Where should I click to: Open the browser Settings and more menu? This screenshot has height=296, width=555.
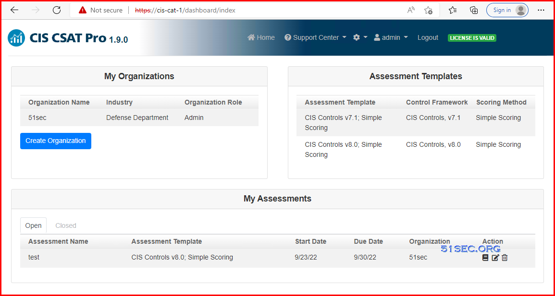[x=541, y=10]
